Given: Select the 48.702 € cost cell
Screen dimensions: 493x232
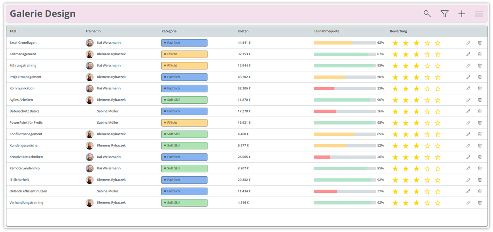Looking at the screenshot, I should [x=244, y=77].
